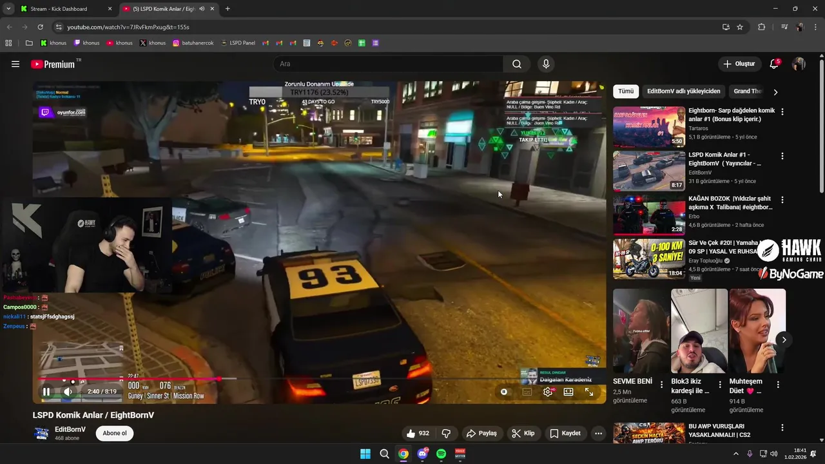
Task: Mute video with the volume icon
Action: point(68,391)
